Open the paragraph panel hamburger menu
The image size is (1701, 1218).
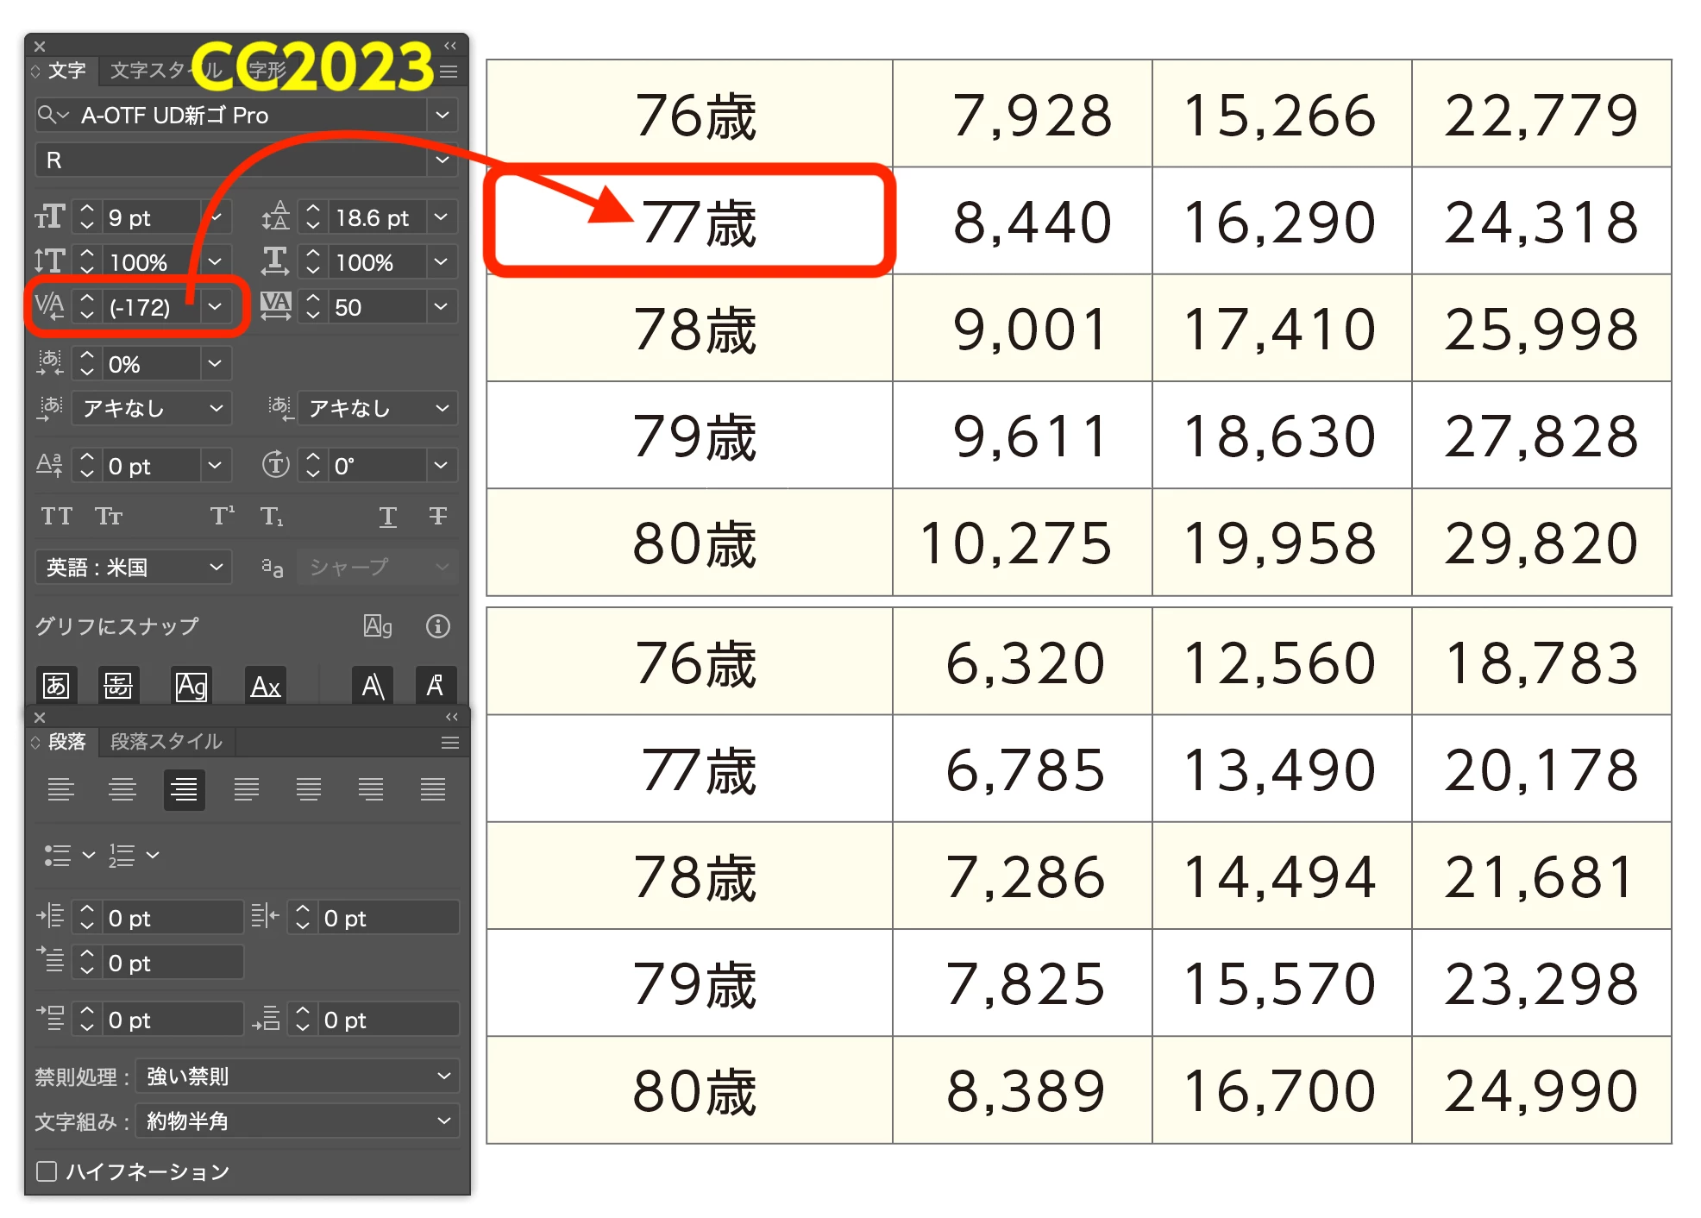(449, 743)
